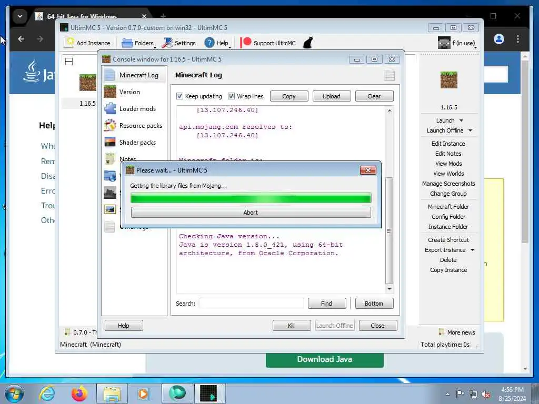Click the Search input field
Viewport: 539px width, 404px height.
(x=251, y=304)
